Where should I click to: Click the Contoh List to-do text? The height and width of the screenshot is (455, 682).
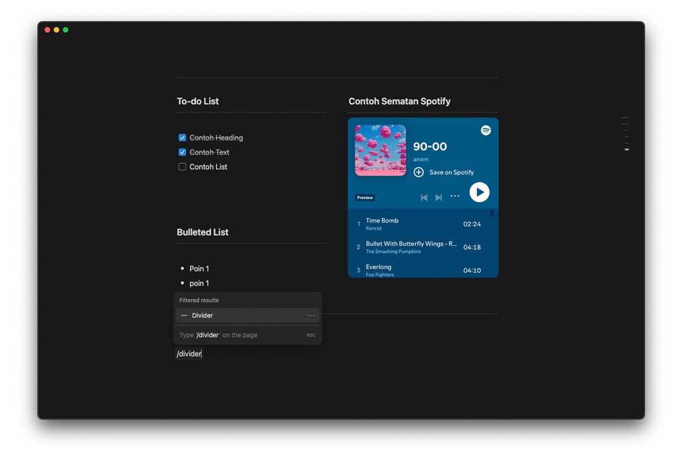[208, 167]
